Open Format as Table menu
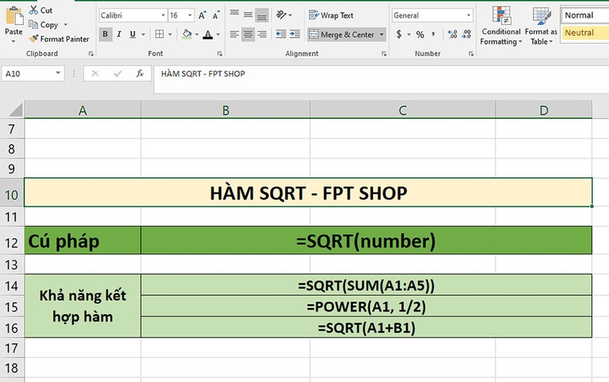609x382 pixels. pos(541,26)
